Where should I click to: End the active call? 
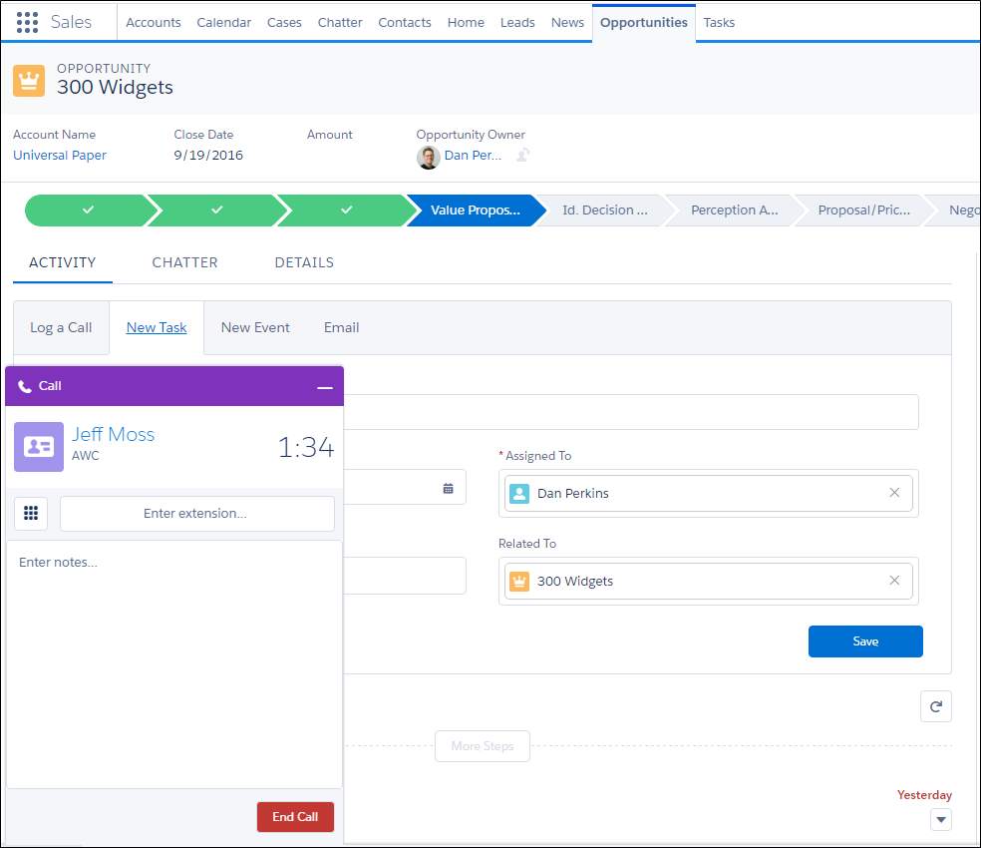pyautogui.click(x=295, y=816)
